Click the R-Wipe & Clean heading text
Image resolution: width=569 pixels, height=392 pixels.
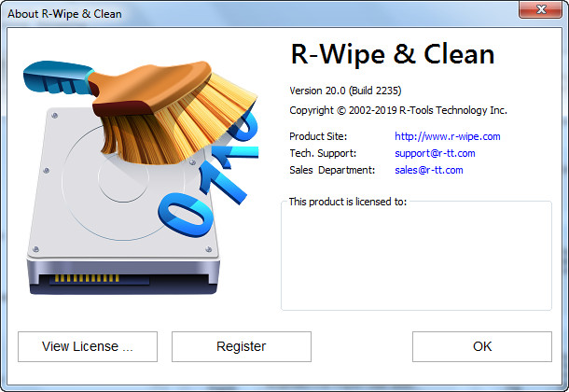tap(392, 54)
